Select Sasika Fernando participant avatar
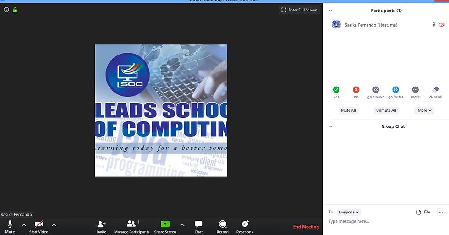The image size is (449, 235). [336, 25]
